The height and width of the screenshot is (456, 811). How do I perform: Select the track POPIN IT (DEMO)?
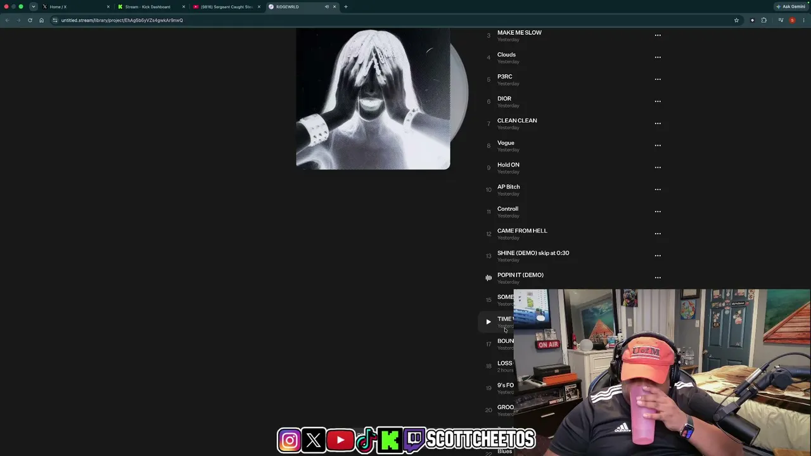pos(520,275)
